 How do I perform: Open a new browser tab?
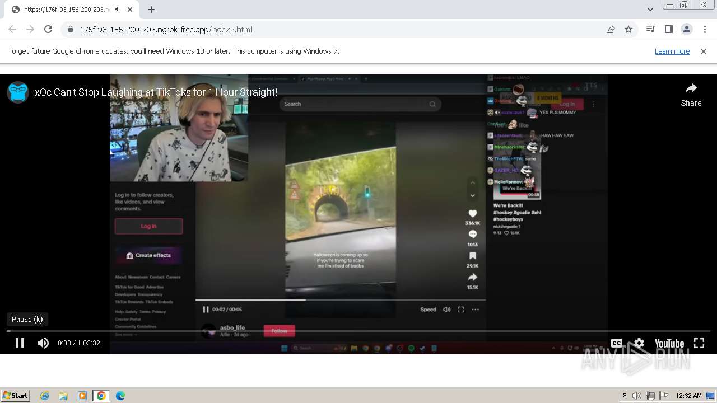151,10
